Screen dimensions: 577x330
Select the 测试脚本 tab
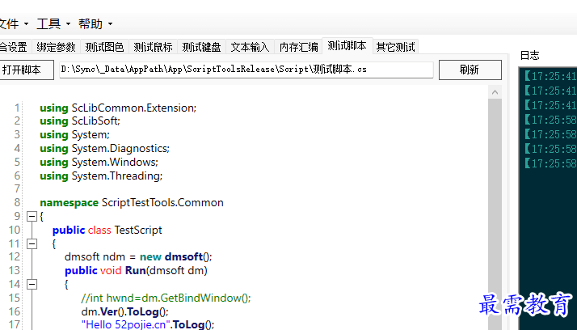click(347, 45)
